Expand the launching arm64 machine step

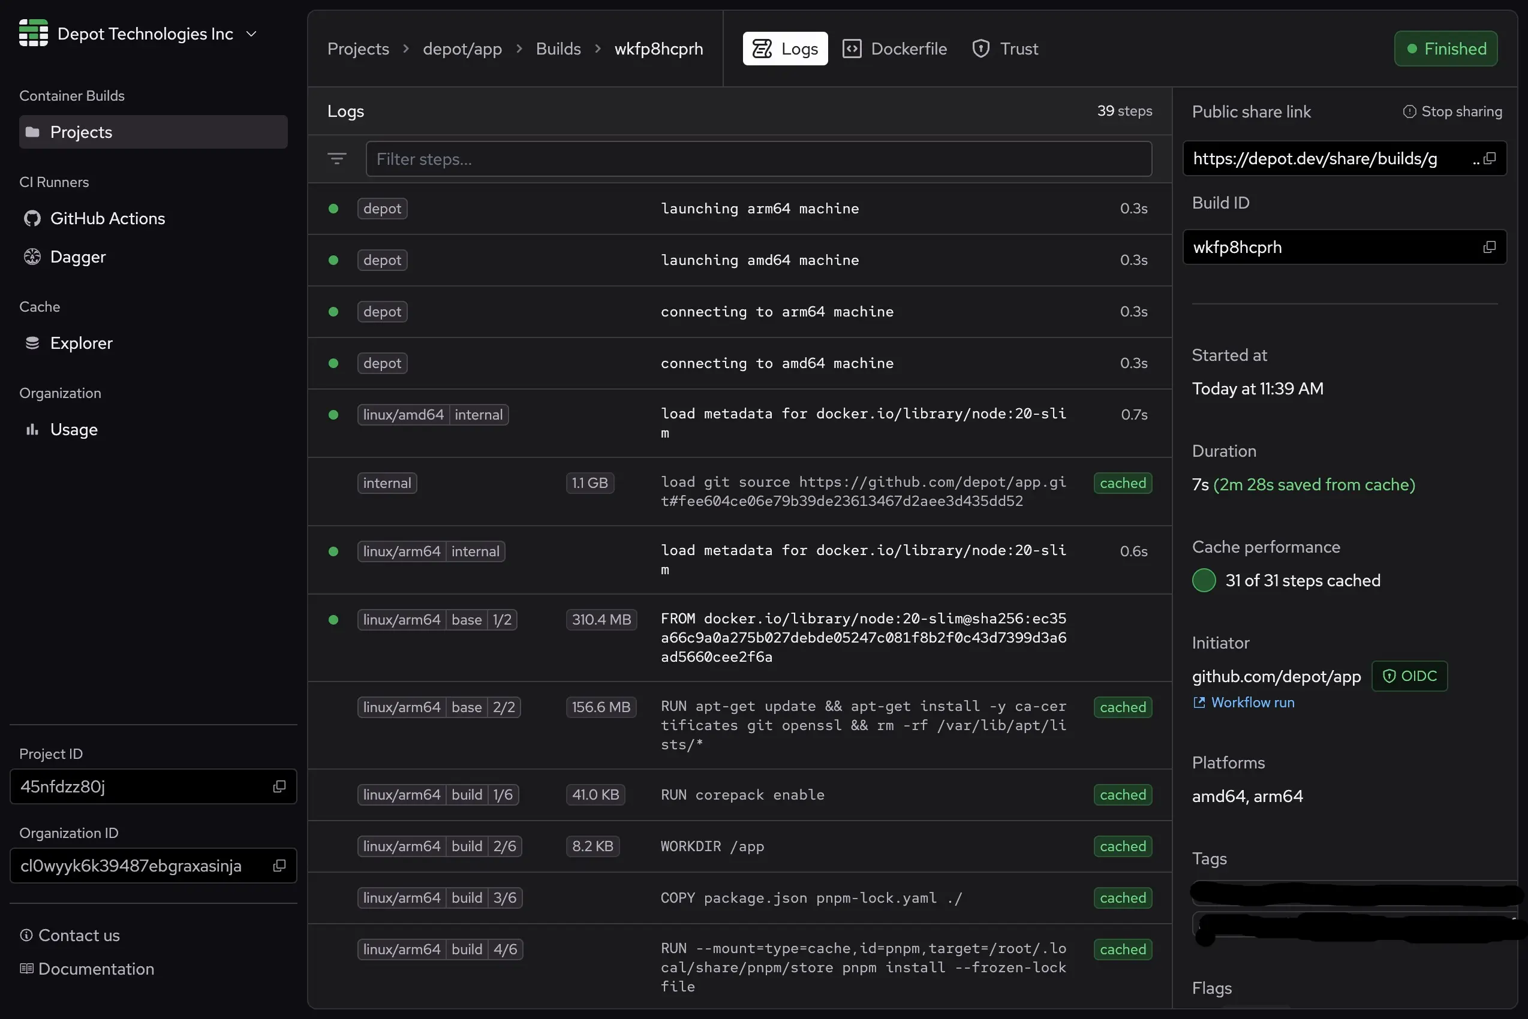pos(759,209)
